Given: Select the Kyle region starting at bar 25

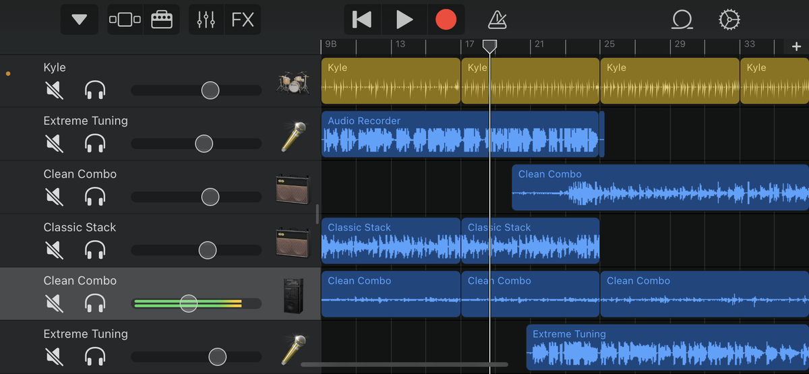Looking at the screenshot, I should point(669,81).
